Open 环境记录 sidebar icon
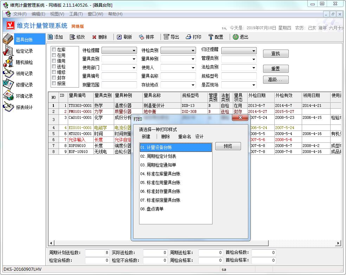This screenshot has height=275, width=346. point(8,96)
